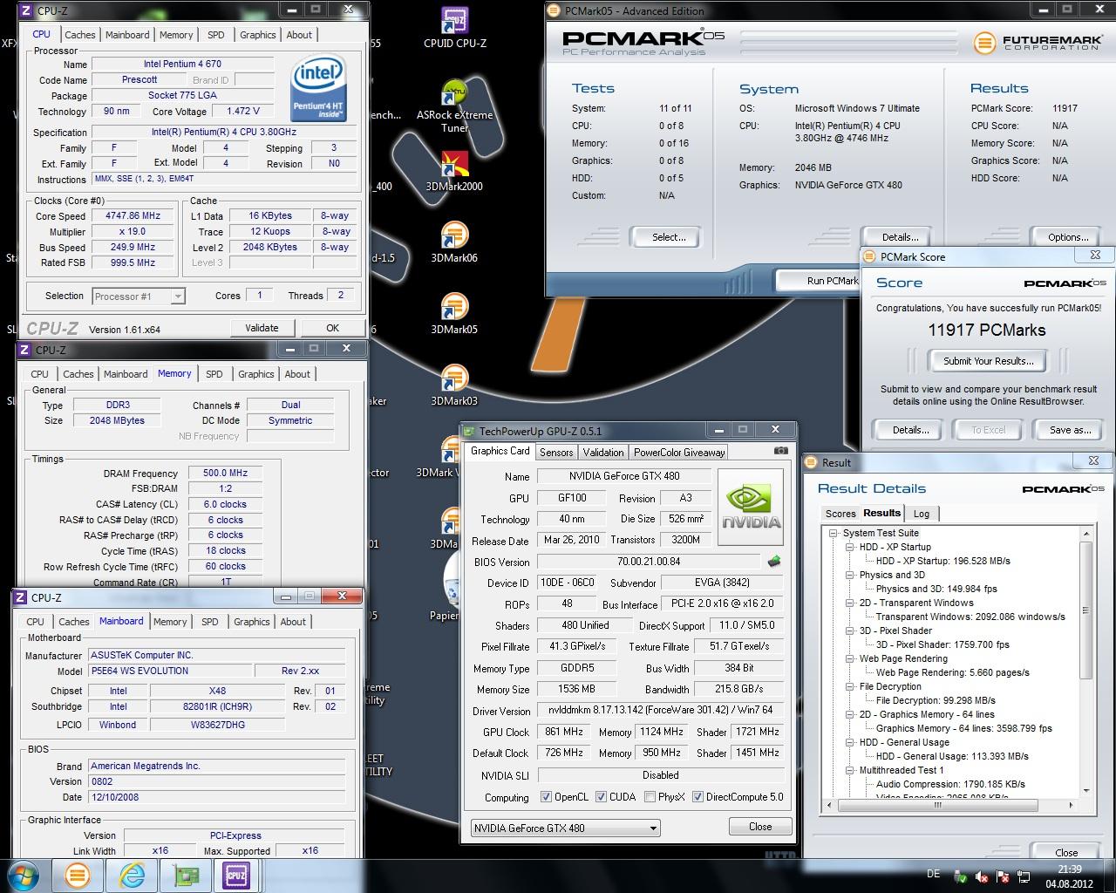Collapse the HDD - XP Startup node

(849, 547)
